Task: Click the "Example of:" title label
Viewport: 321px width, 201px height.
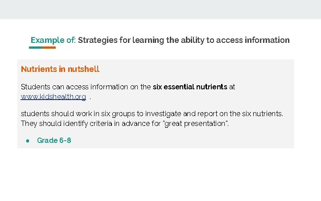Action: click(x=53, y=40)
